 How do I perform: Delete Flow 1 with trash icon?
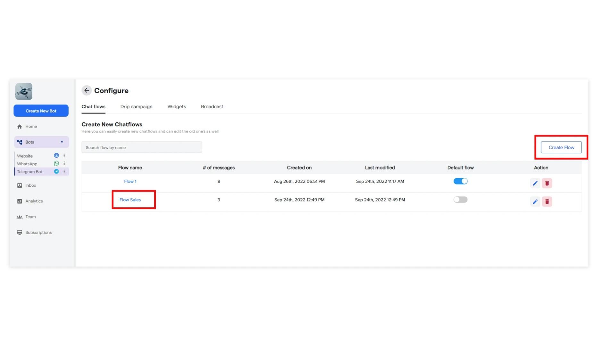547,183
